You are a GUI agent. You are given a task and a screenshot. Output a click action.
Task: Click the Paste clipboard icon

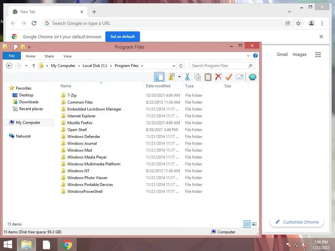pos(208,77)
